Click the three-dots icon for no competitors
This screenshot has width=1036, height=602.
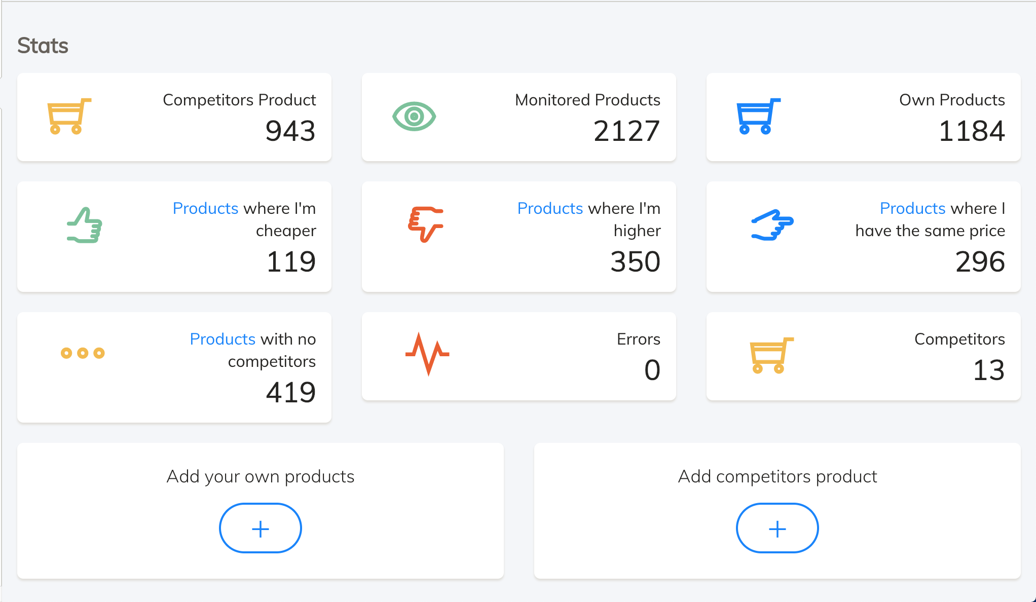pos(82,353)
